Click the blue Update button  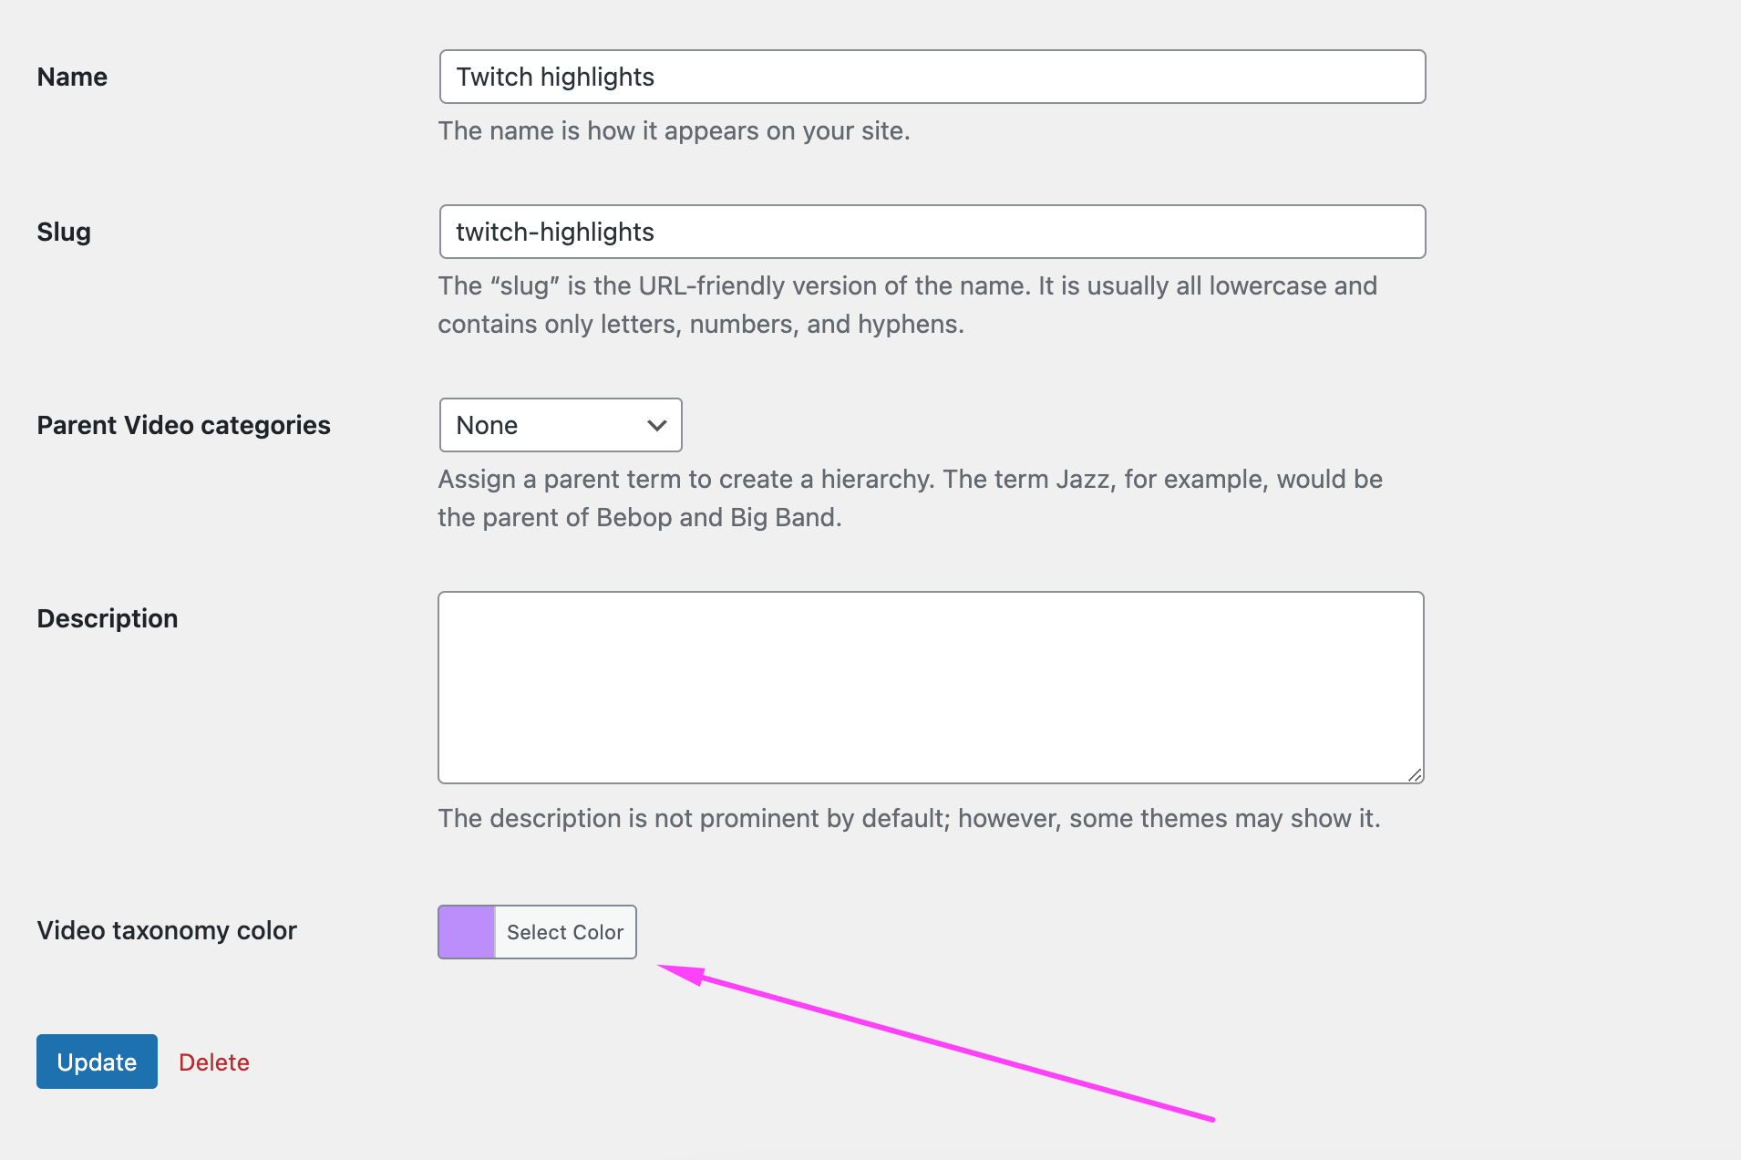pyautogui.click(x=97, y=1062)
